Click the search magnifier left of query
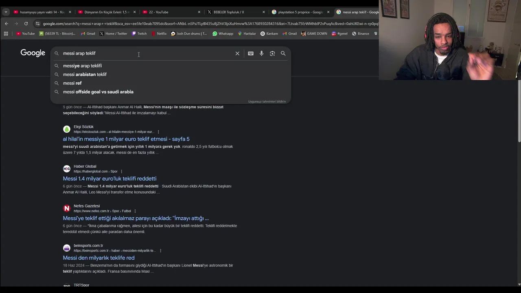This screenshot has height=293, width=521. tap(57, 53)
